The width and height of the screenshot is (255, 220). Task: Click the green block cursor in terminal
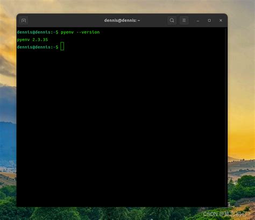[x=62, y=46]
